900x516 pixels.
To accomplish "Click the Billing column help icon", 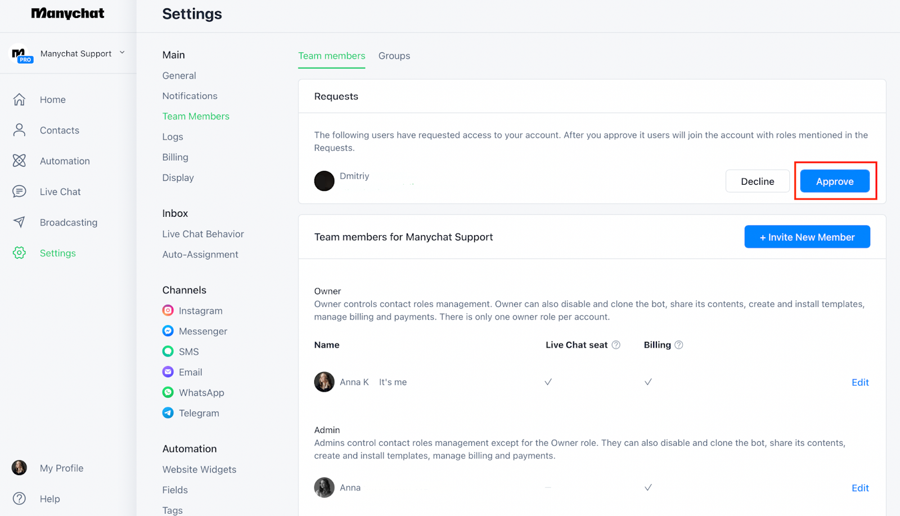I will (x=679, y=345).
